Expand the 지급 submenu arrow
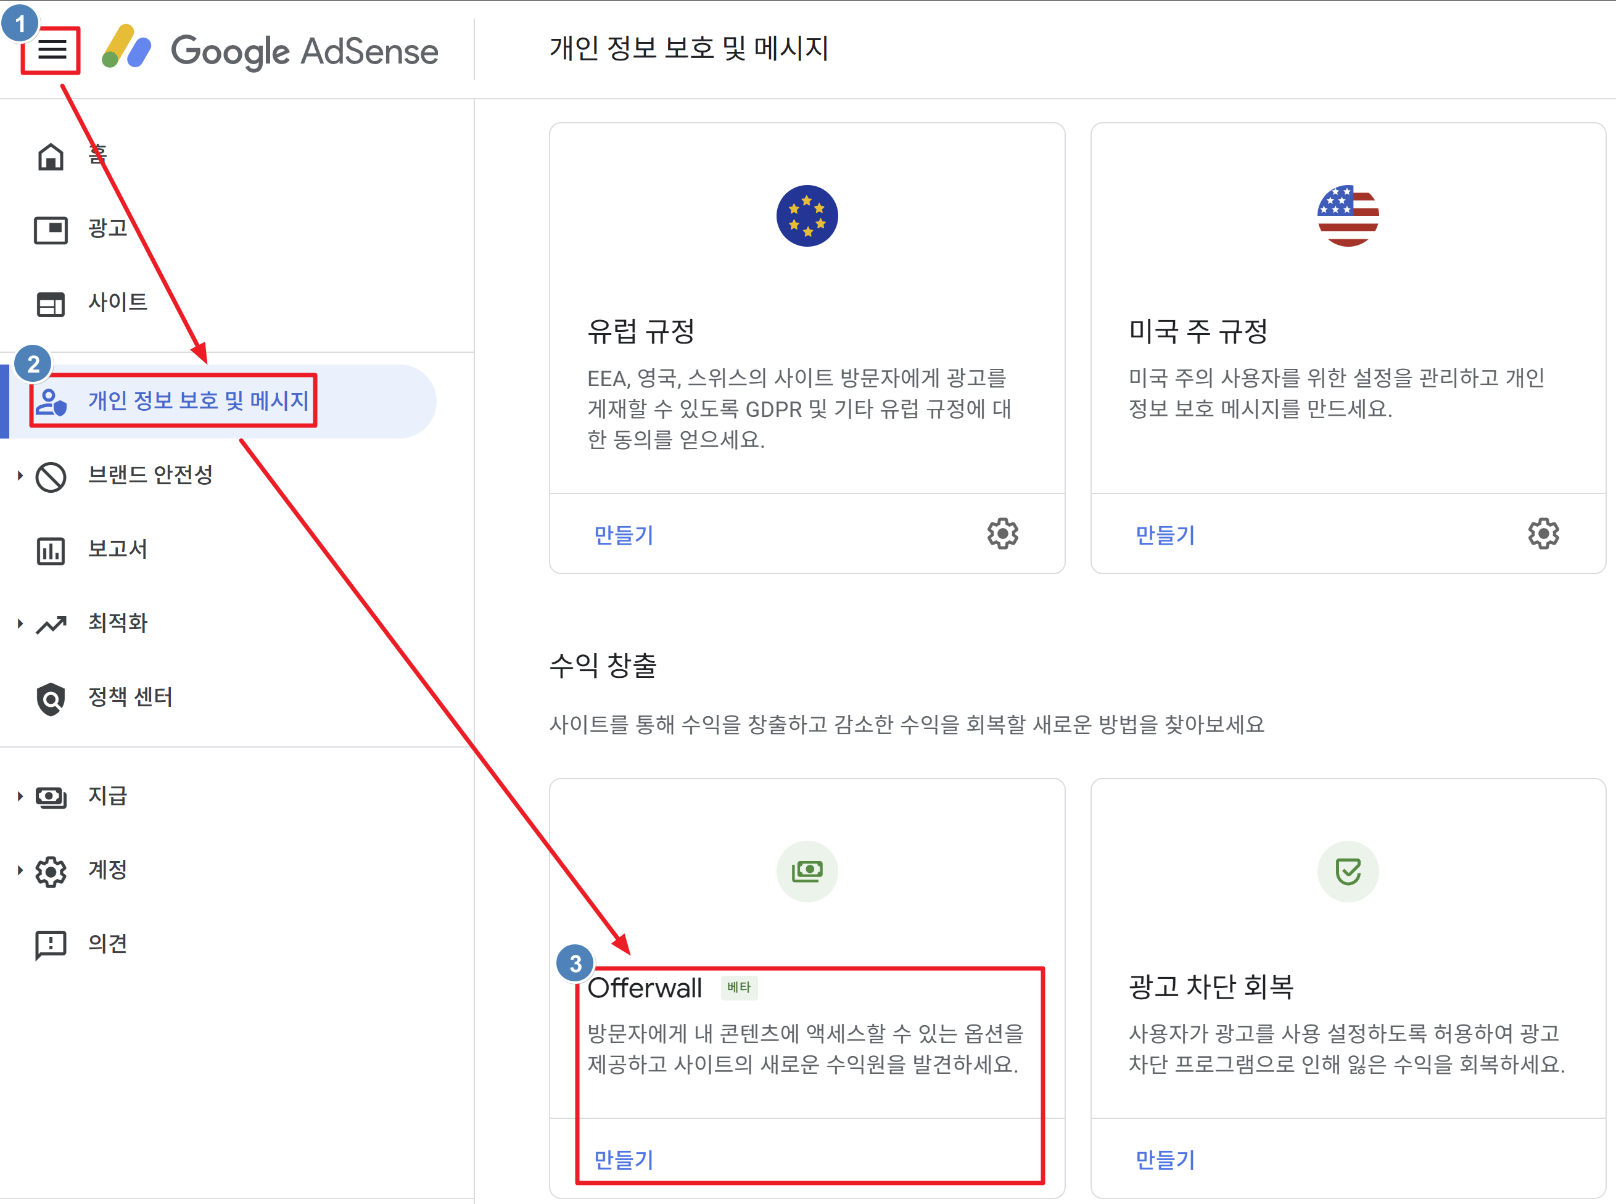 tap(20, 796)
